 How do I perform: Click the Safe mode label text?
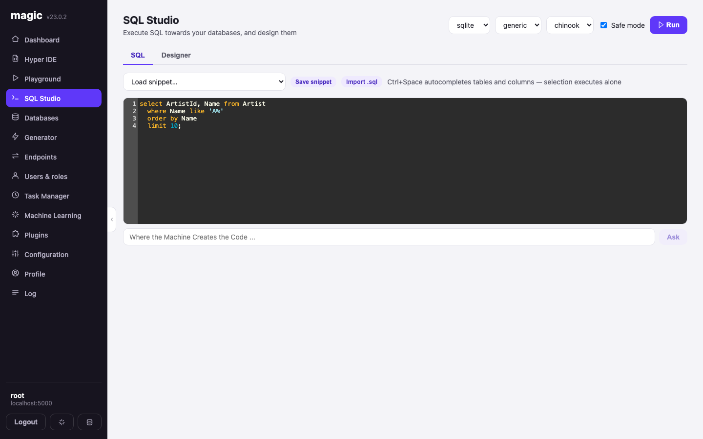tap(628, 25)
